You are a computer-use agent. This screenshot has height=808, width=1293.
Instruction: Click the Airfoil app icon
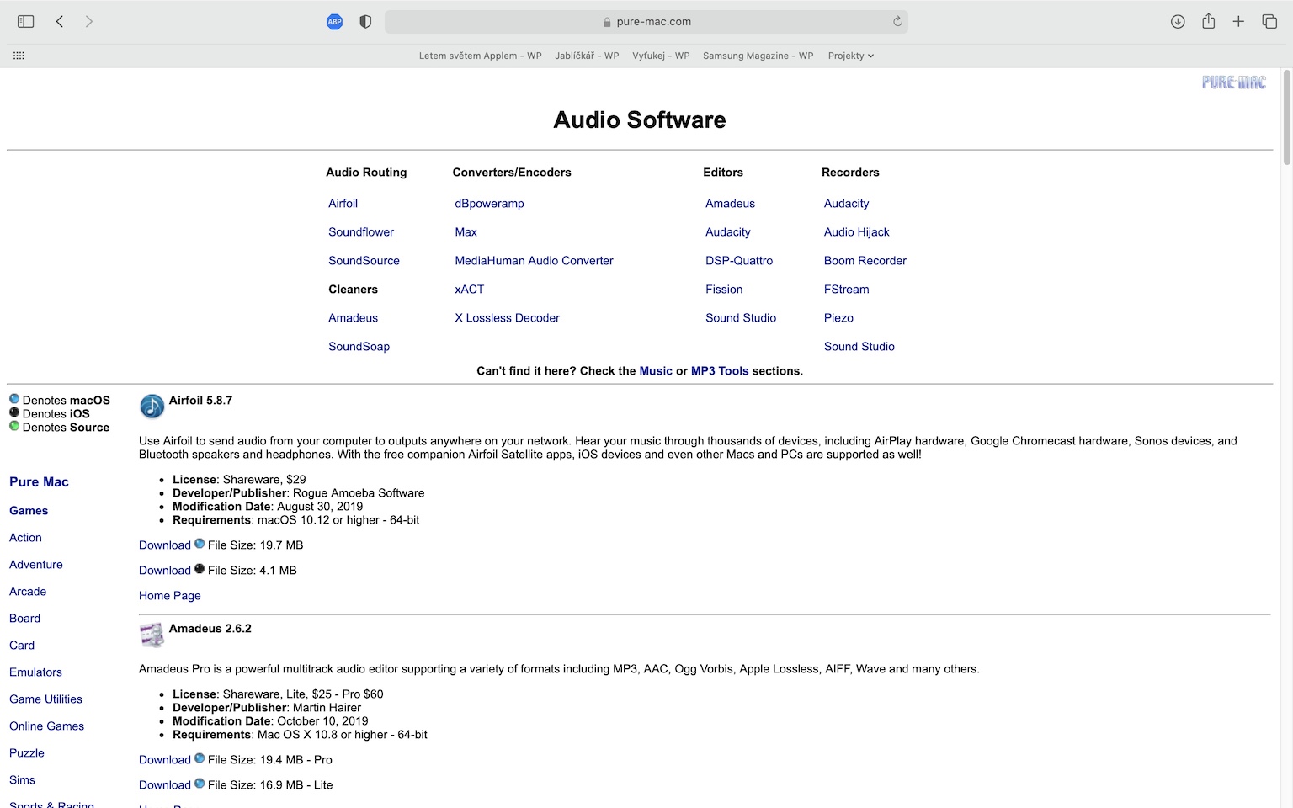point(152,407)
